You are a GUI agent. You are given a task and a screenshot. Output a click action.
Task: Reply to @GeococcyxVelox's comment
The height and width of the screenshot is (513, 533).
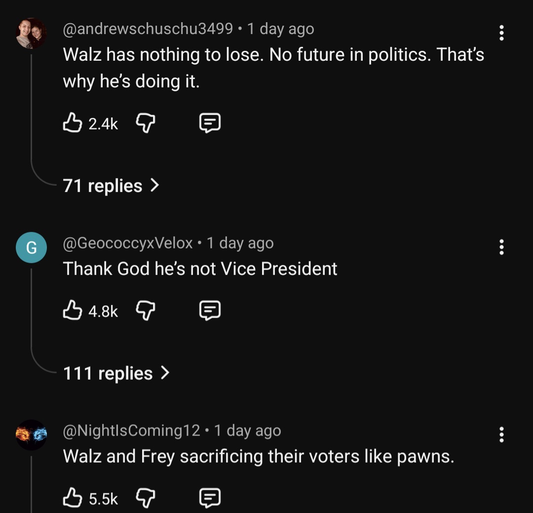click(x=210, y=311)
